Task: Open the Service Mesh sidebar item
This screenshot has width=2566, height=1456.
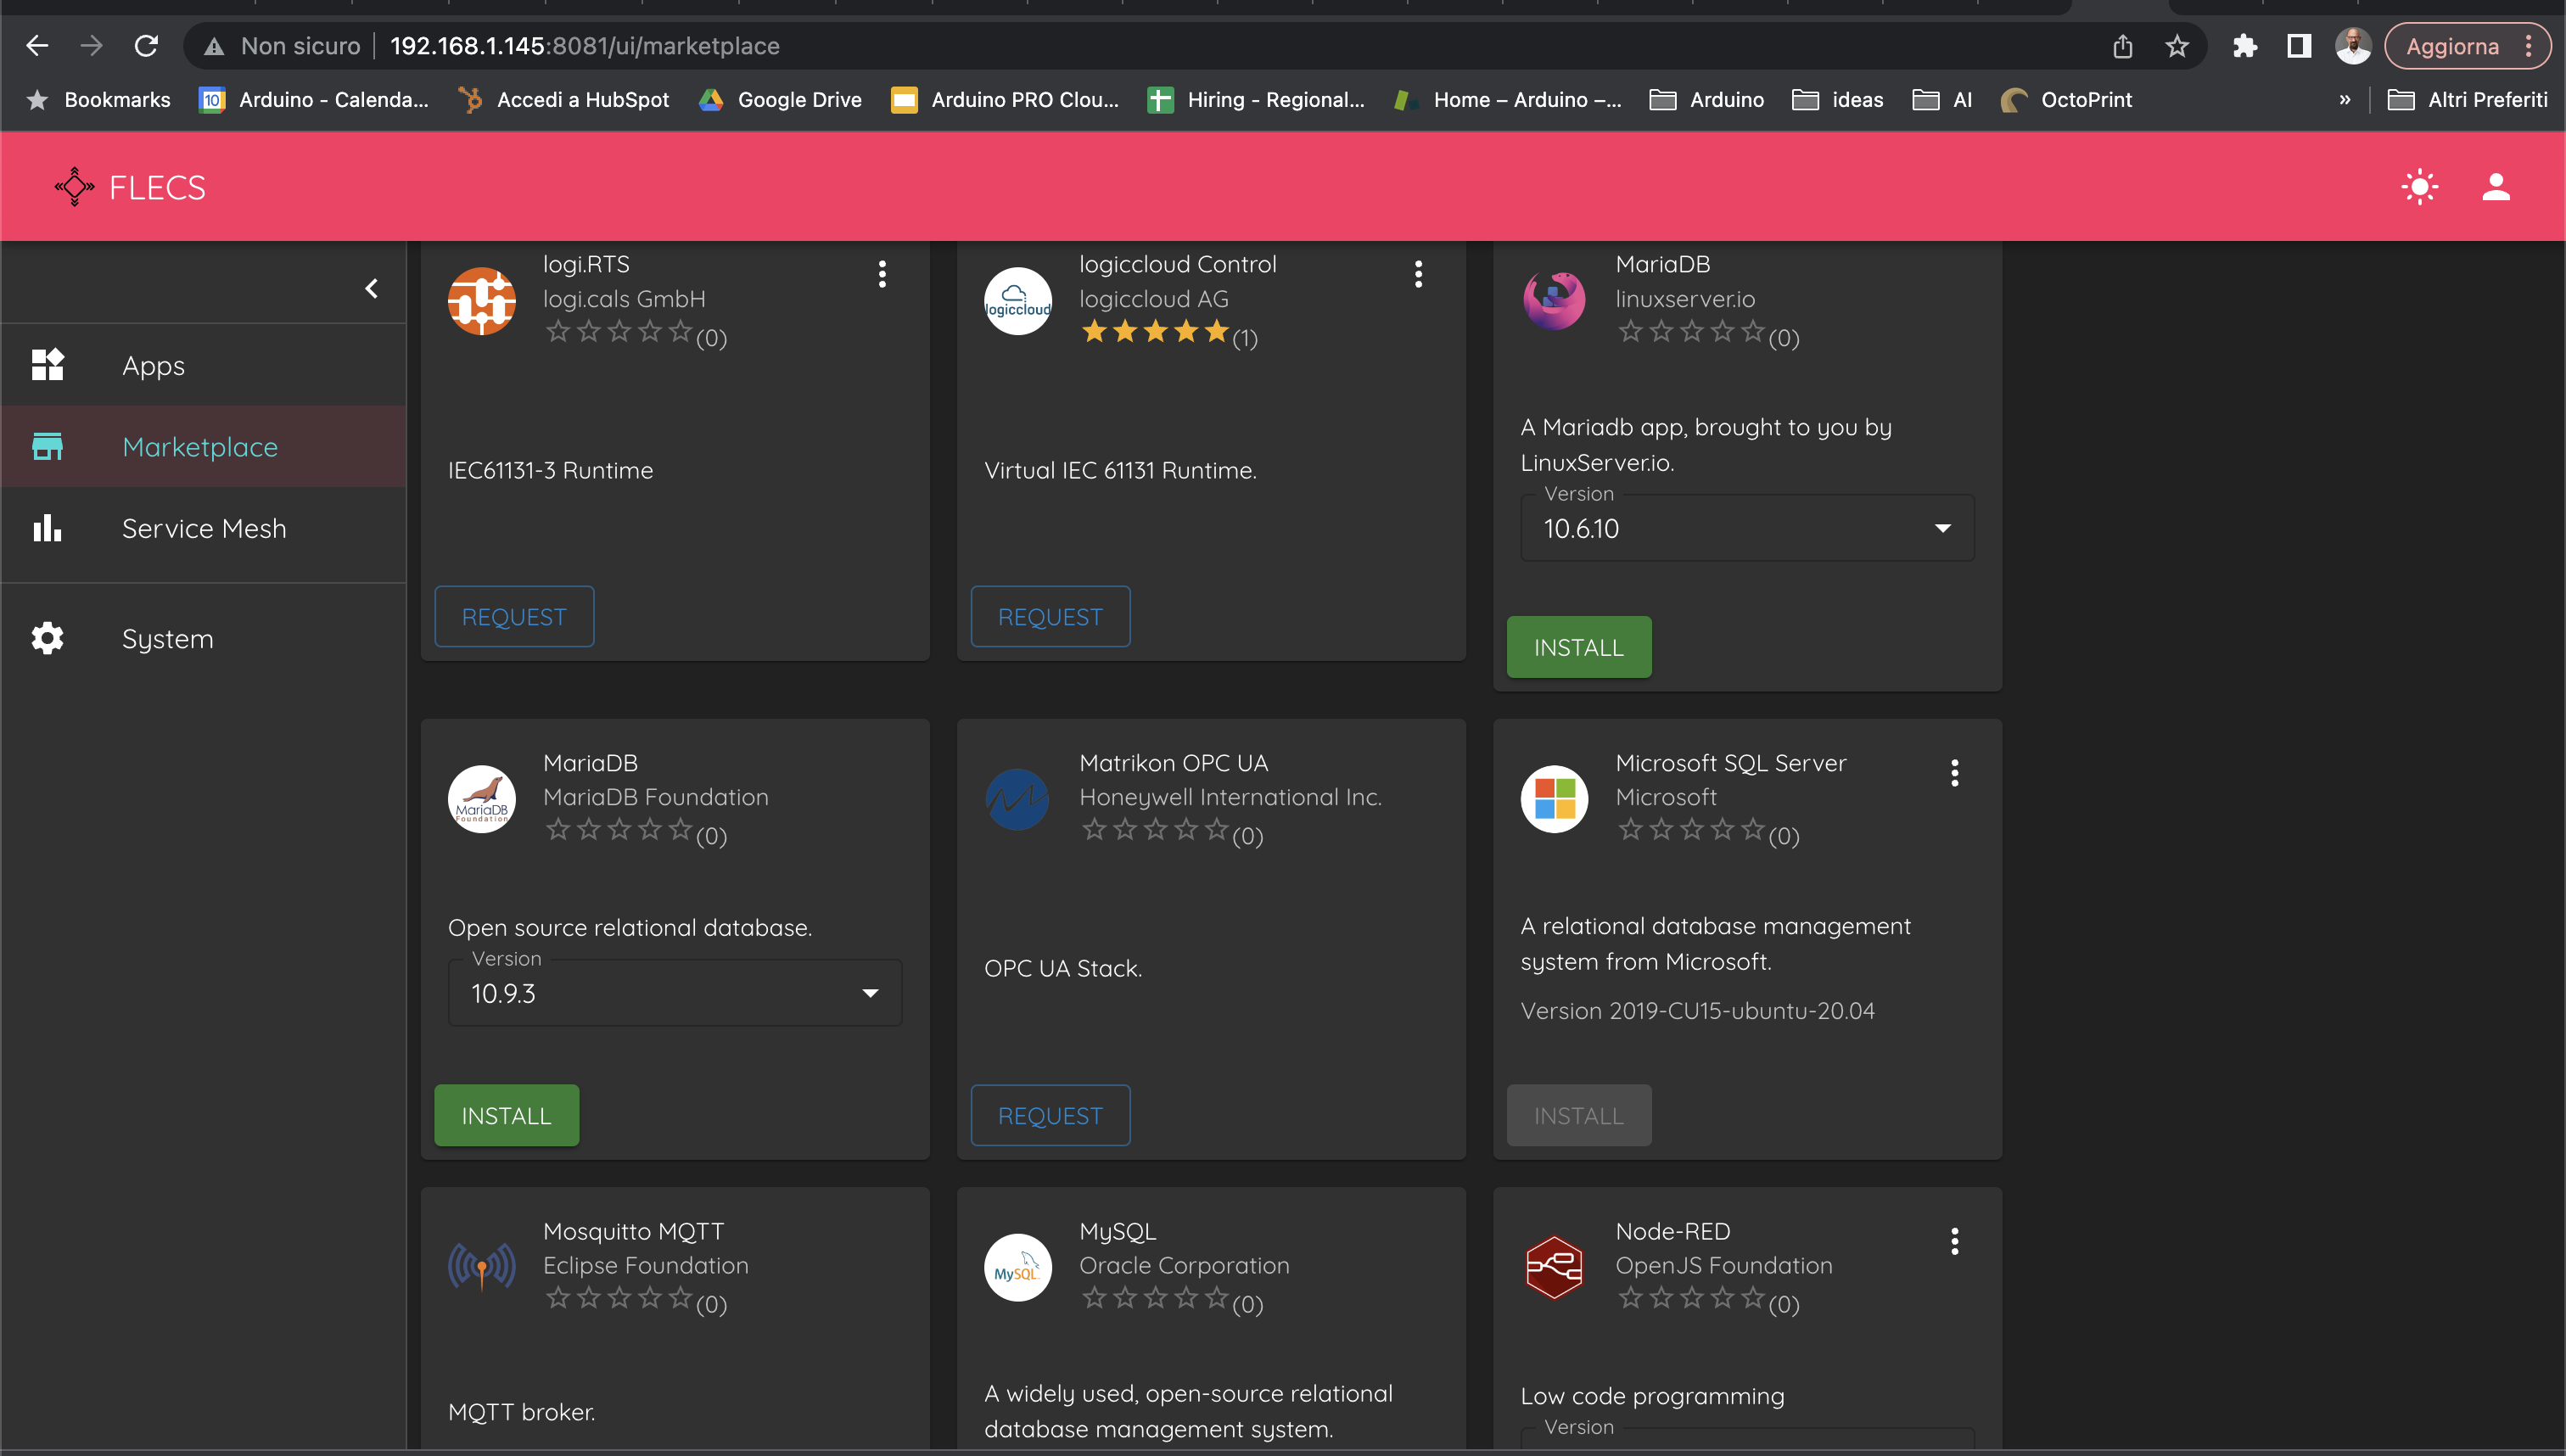Action: click(x=203, y=528)
